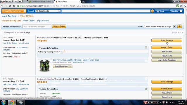Image resolution: width=187 pixels, height=105 pixels.
Task: Bookmark page with star icon
Action: tap(181, 6)
